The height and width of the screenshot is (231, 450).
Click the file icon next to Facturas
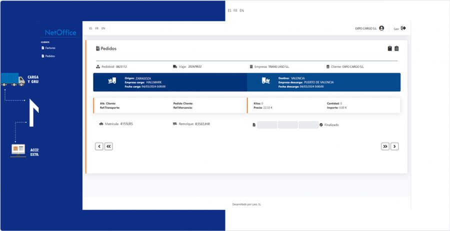pos(43,48)
